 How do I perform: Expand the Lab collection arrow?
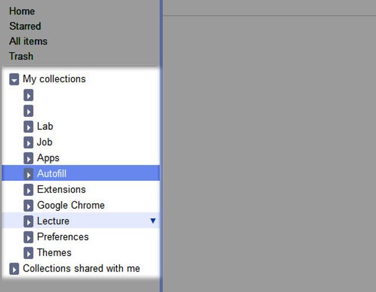[28, 126]
